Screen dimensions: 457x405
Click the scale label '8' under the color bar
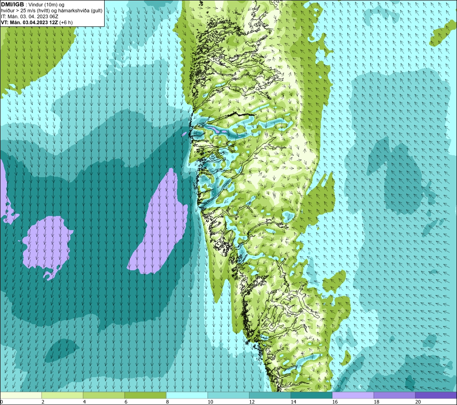(167, 402)
